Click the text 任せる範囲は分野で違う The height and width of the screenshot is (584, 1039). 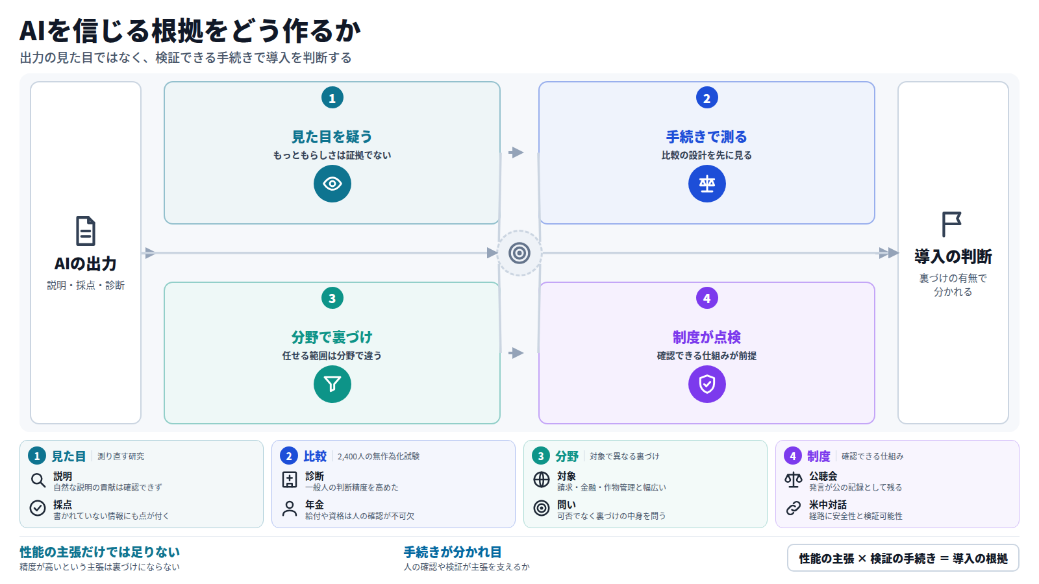332,356
